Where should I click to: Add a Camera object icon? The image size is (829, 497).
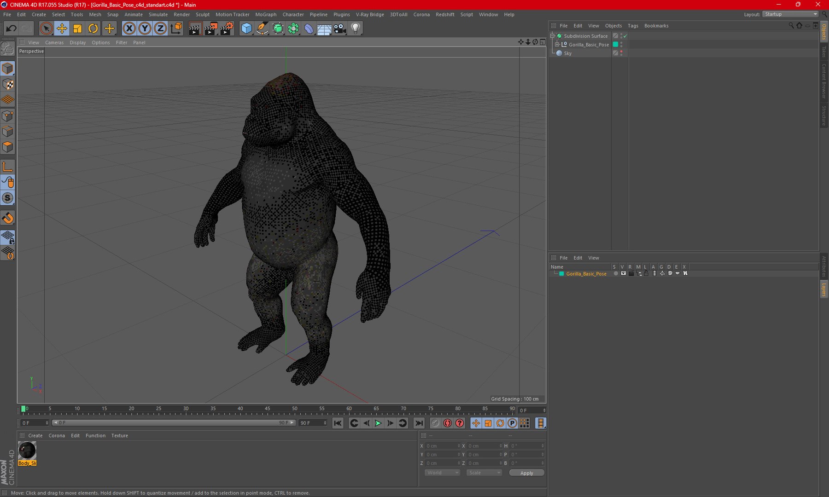340,29
